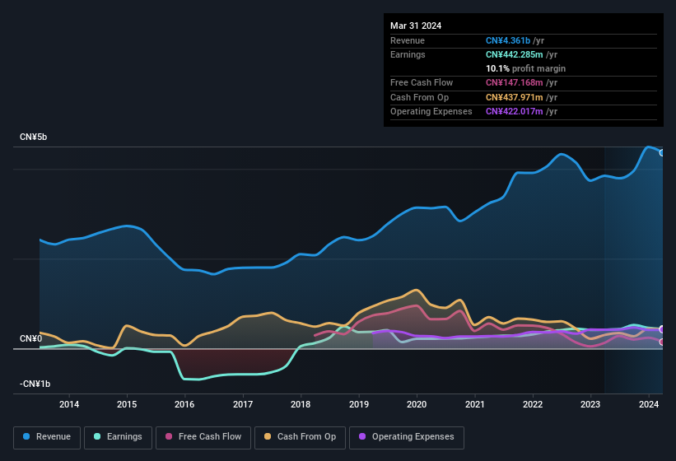Select the 2014 label on the timeline
Viewport: 676px width, 461px height.
click(x=69, y=404)
